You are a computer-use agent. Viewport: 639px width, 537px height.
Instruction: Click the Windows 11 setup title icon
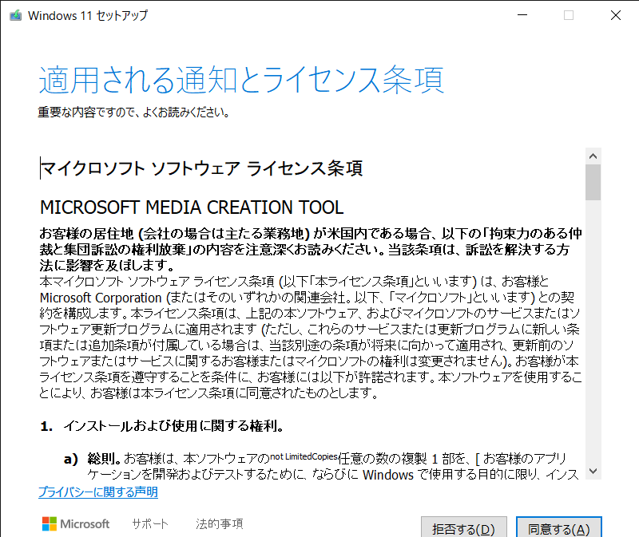[x=15, y=15]
